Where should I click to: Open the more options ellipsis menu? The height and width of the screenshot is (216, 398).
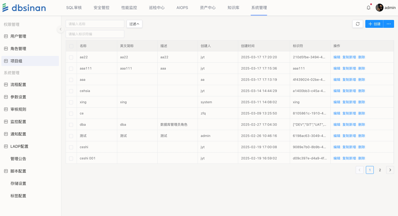click(388, 24)
